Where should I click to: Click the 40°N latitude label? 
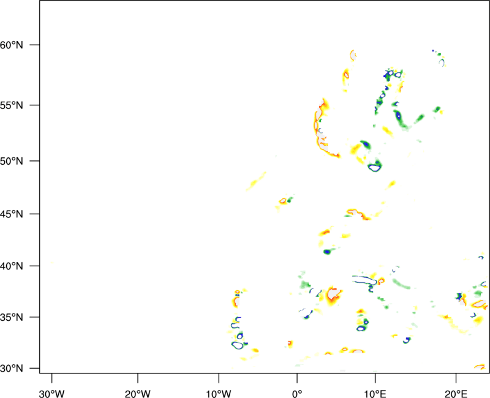click(x=12, y=266)
